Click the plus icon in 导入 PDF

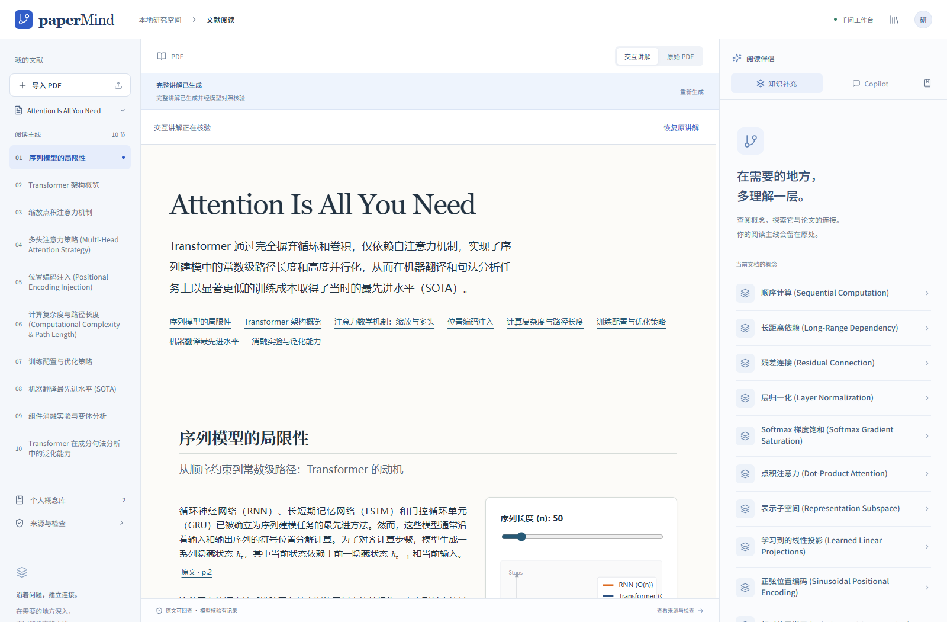pyautogui.click(x=22, y=85)
